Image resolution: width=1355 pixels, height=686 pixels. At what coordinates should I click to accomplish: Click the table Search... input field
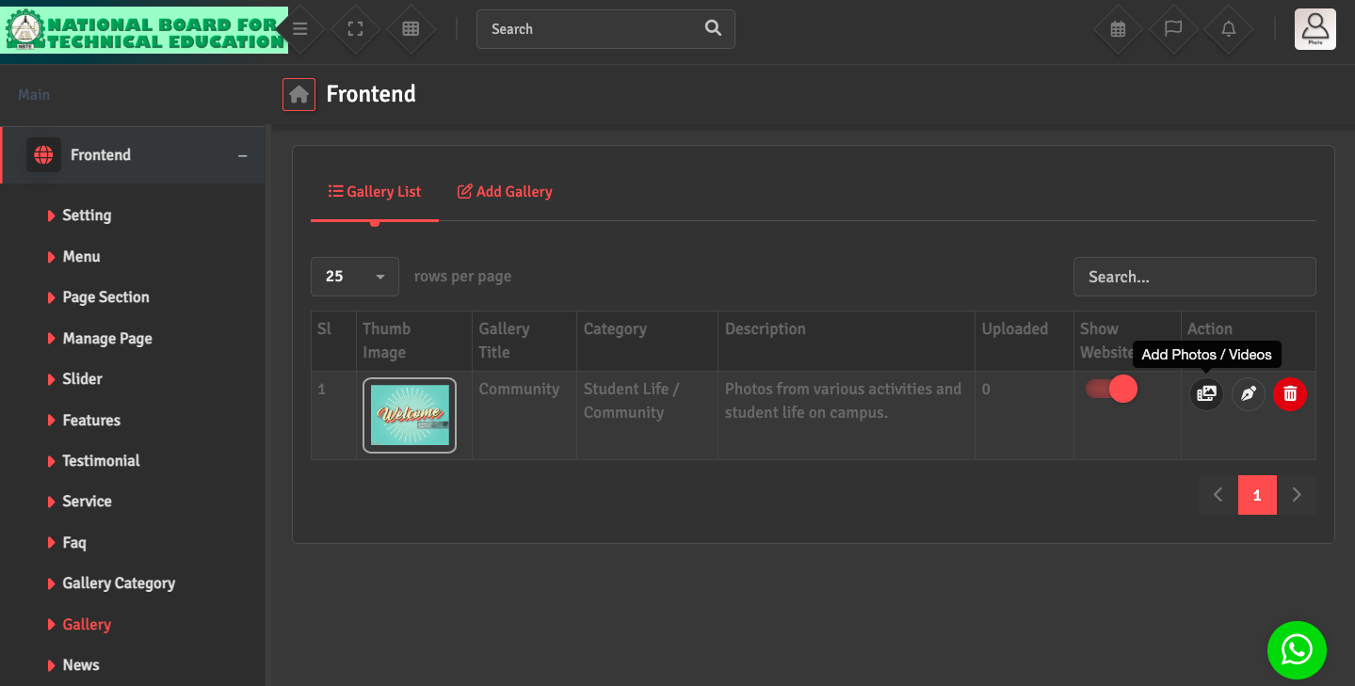(x=1194, y=277)
